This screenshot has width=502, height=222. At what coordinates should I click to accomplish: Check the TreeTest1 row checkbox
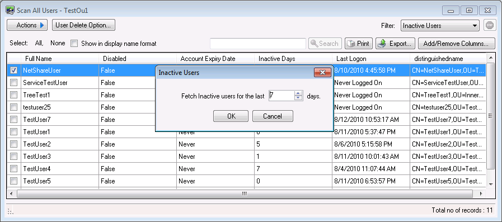pyautogui.click(x=14, y=95)
